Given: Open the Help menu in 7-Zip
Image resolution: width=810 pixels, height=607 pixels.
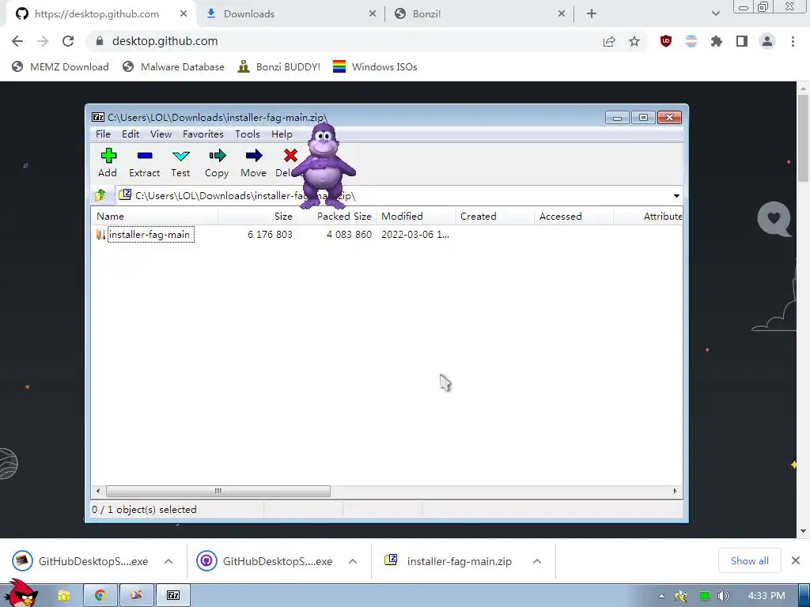Looking at the screenshot, I should coord(282,134).
